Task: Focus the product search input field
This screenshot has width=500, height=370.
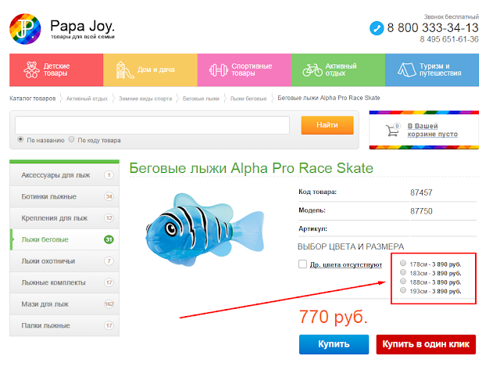Action: click(152, 125)
